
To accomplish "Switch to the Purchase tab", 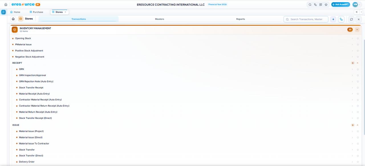I will point(36,12).
